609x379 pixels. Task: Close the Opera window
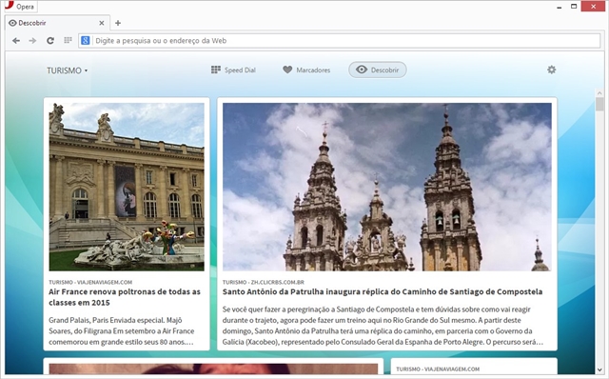pos(593,7)
